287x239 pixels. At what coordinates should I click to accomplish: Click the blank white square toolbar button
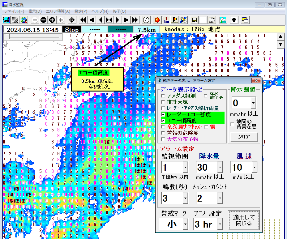pyautogui.click(x=203, y=20)
